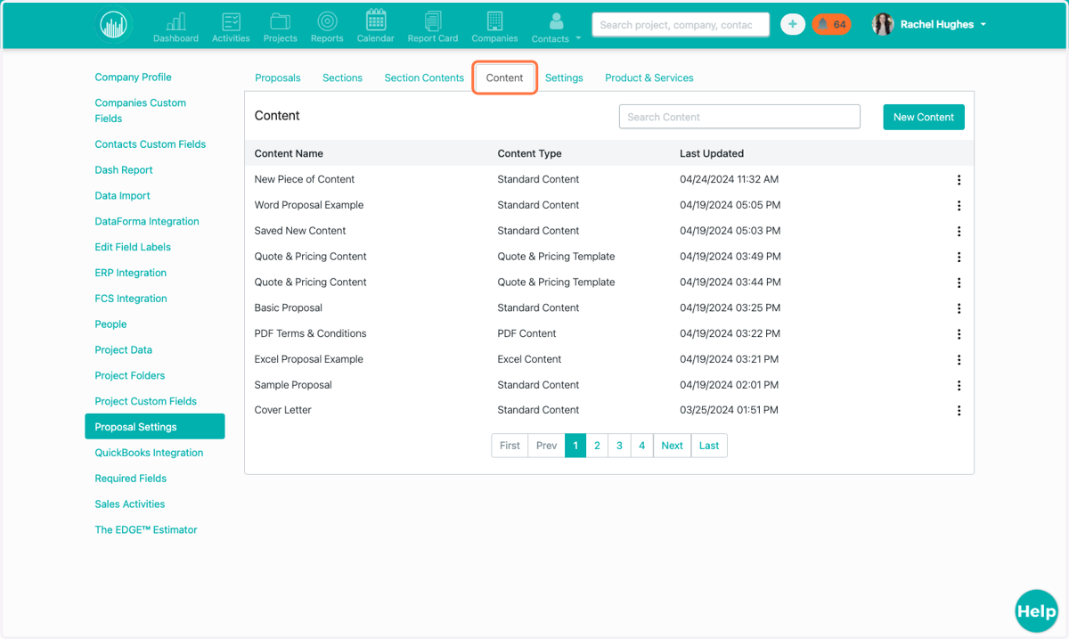1069x639 pixels.
Task: Open options menu for Sample Proposal
Action: [959, 386]
